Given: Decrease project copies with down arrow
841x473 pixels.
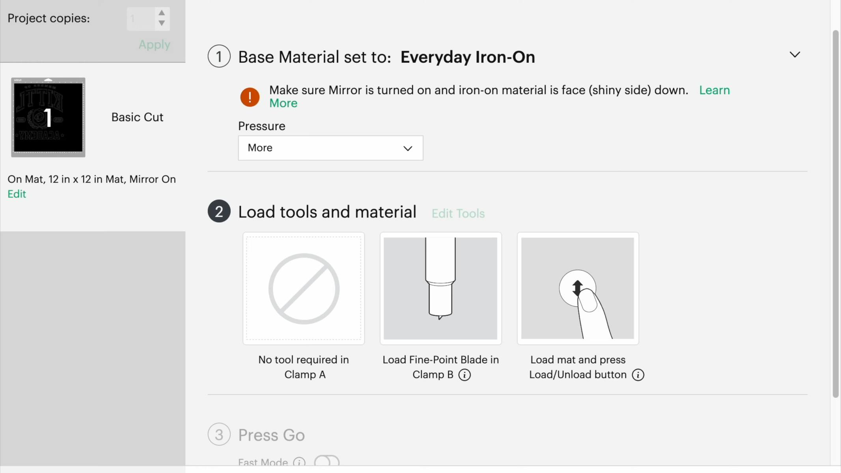Looking at the screenshot, I should coord(162,23).
